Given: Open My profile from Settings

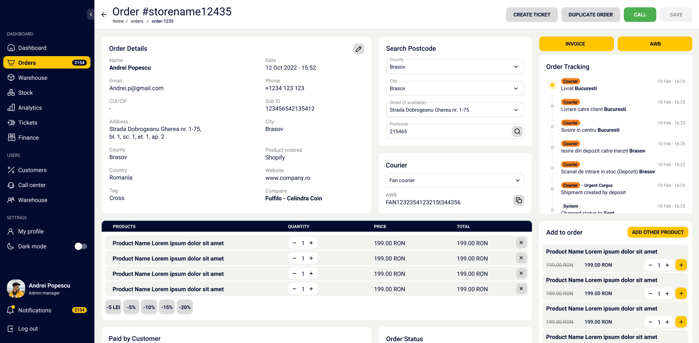Looking at the screenshot, I should (11, 231).
